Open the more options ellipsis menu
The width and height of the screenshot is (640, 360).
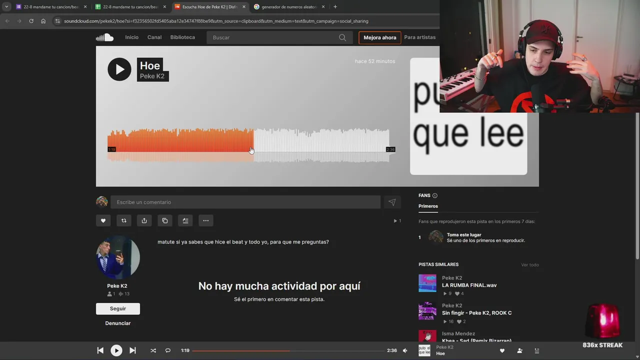pos(205,220)
